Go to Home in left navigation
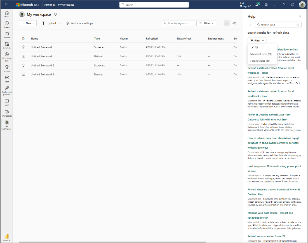308x243 pixels. point(7,14)
